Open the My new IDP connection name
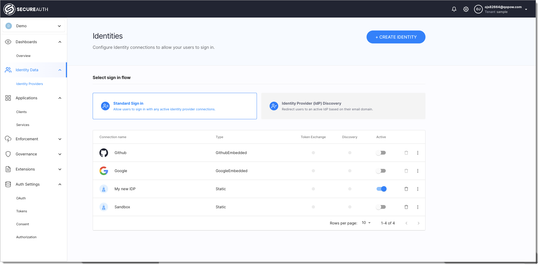 [x=125, y=189]
